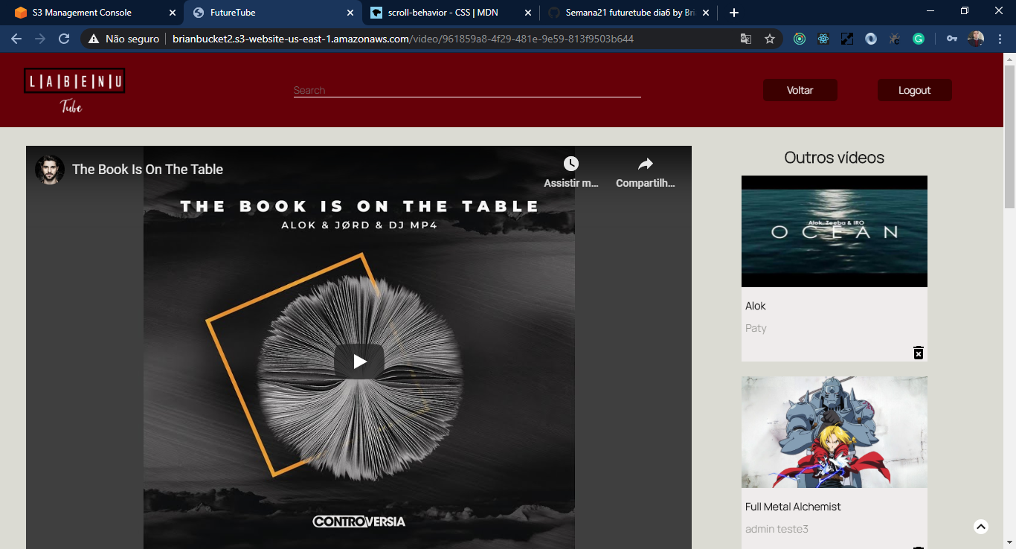Open the Grammarly extension
Screen dimensions: 1016x549
919,39
